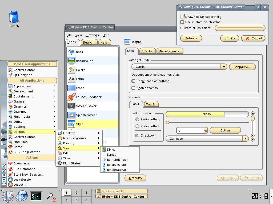Open the Find magnifier icon in the panel
273x204 pixels.
click(x=51, y=197)
